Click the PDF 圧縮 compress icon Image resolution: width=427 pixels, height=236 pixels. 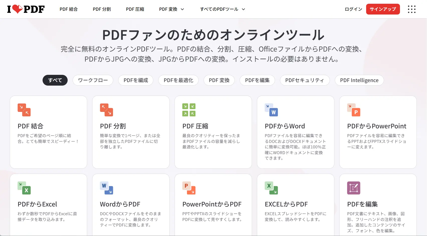[189, 110]
